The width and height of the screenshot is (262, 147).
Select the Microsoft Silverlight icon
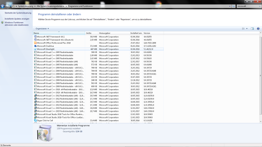[35, 49]
